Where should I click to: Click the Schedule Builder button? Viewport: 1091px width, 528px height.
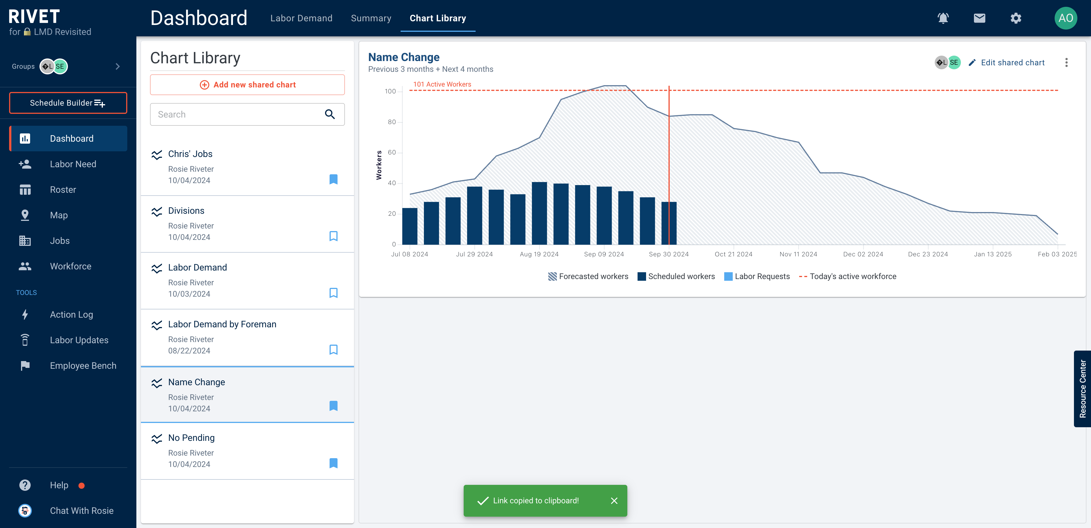[x=68, y=103]
